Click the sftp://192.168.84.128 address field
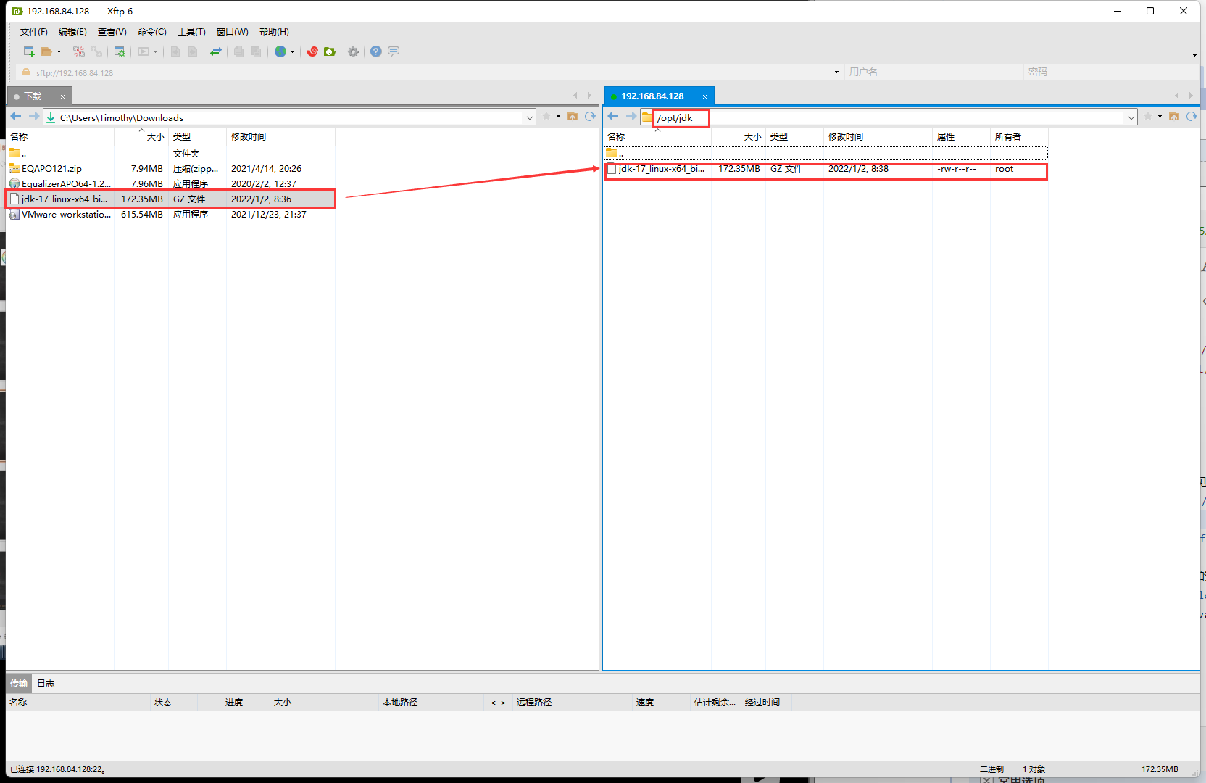This screenshot has height=783, width=1206. pyautogui.click(x=428, y=72)
